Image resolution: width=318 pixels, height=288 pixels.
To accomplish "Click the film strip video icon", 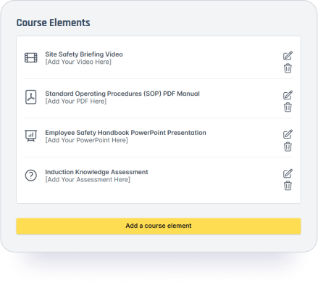I will coord(31,58).
